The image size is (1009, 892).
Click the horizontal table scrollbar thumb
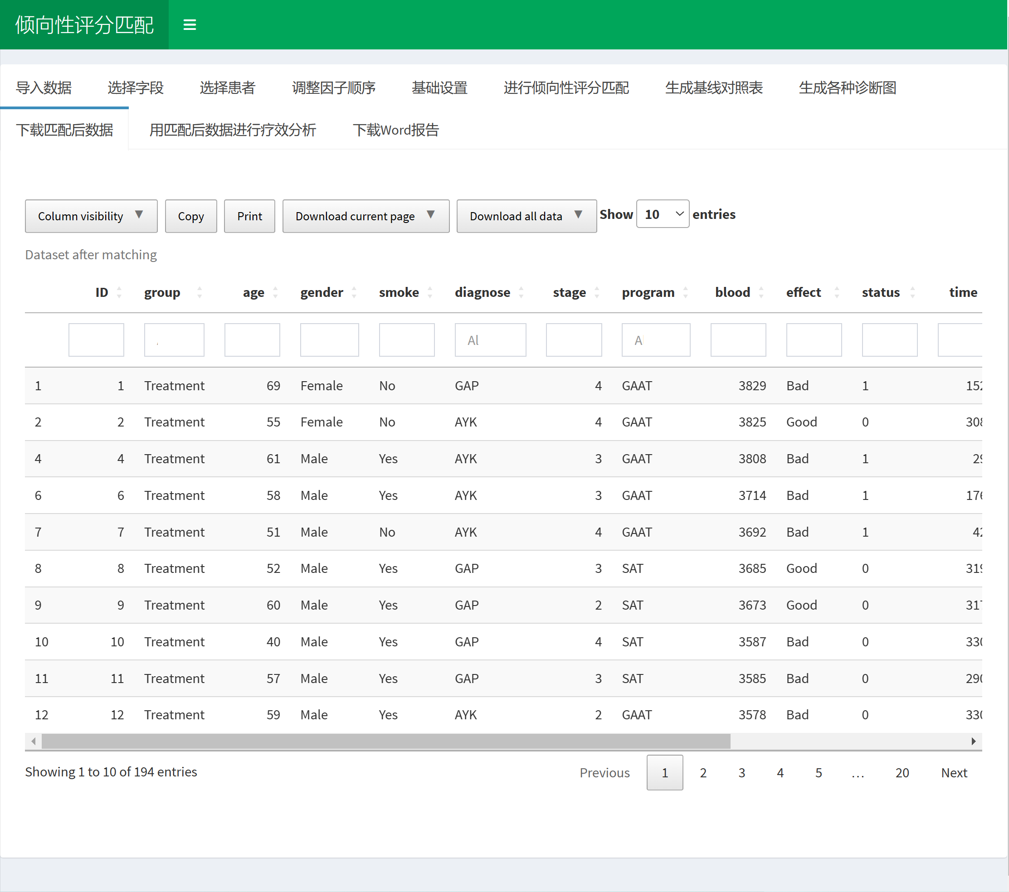(x=386, y=741)
